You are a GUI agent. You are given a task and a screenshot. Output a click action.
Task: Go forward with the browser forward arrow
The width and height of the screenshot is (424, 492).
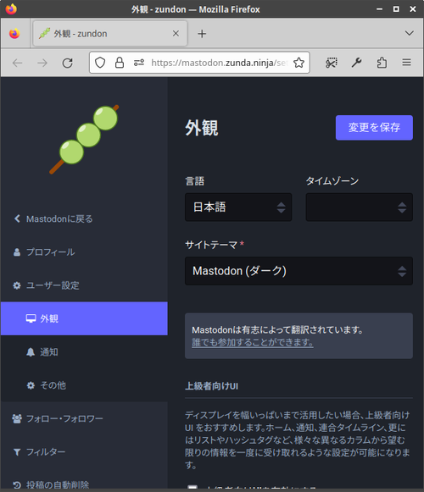coord(42,63)
